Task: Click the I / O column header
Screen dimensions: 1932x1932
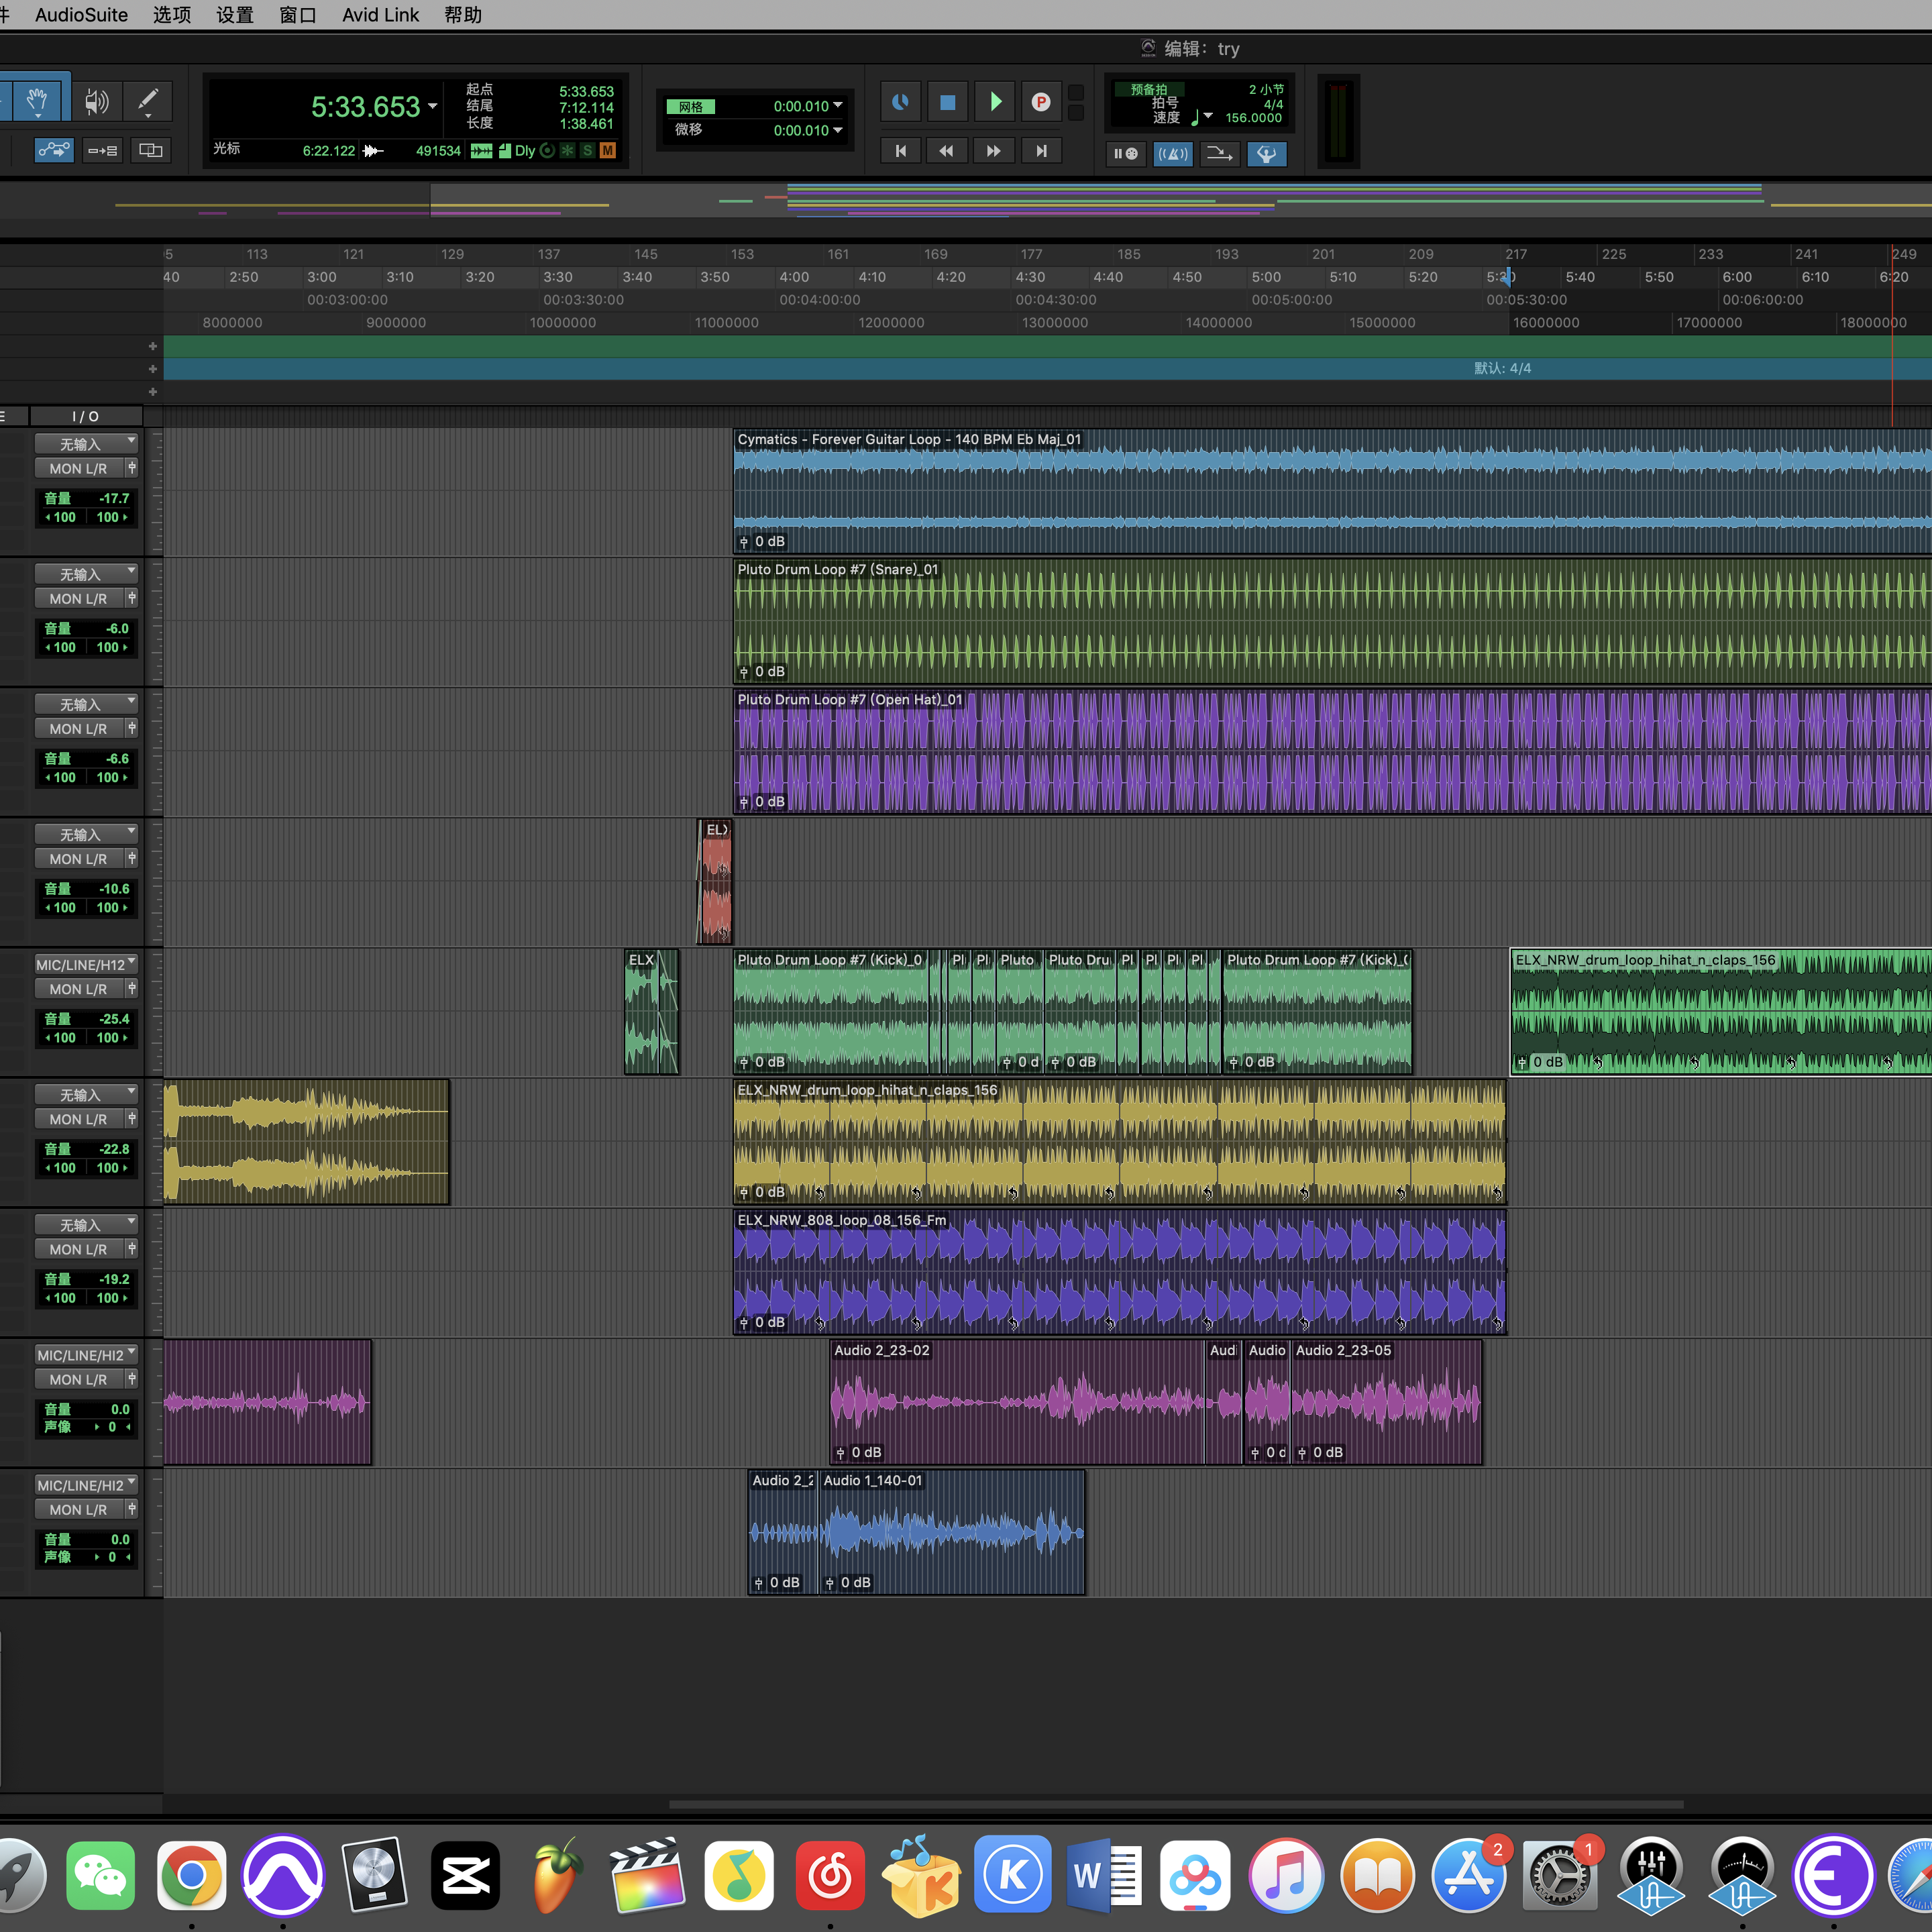Action: click(85, 416)
